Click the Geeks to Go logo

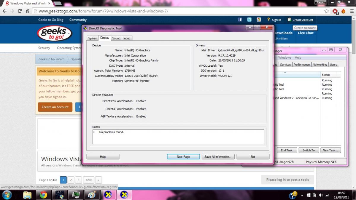(55, 33)
